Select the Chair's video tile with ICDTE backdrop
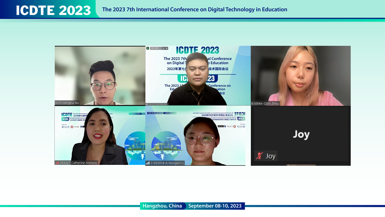385x217 pixels. (x=198, y=75)
